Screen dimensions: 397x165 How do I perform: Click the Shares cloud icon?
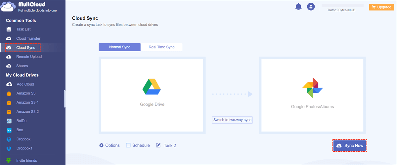9,66
